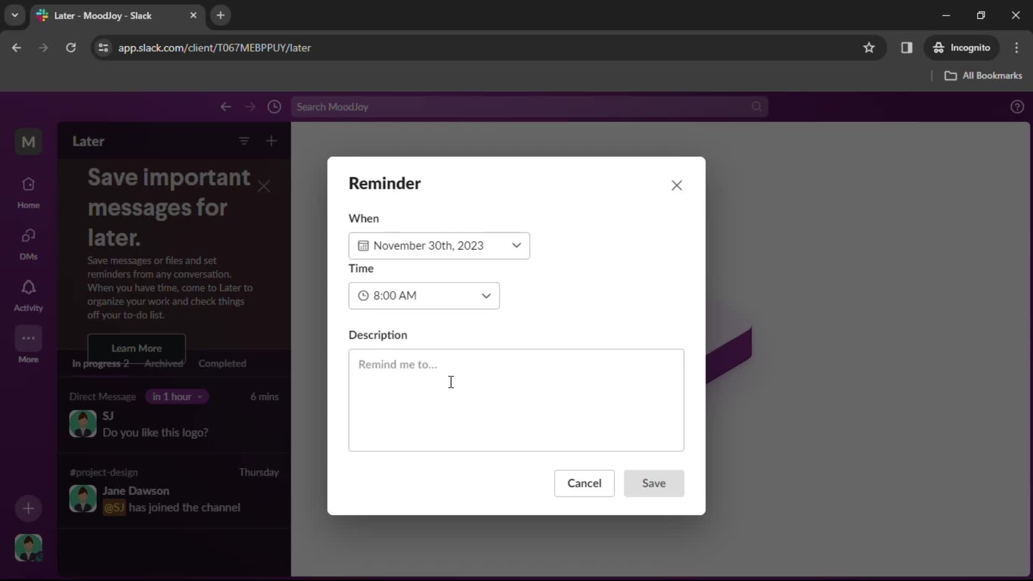Click the Add workspace plus icon

[29, 508]
